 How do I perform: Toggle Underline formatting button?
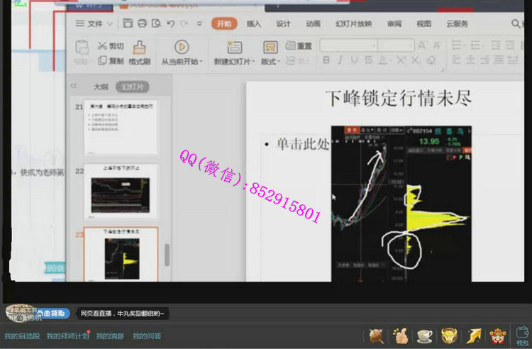pyautogui.click(x=355, y=61)
